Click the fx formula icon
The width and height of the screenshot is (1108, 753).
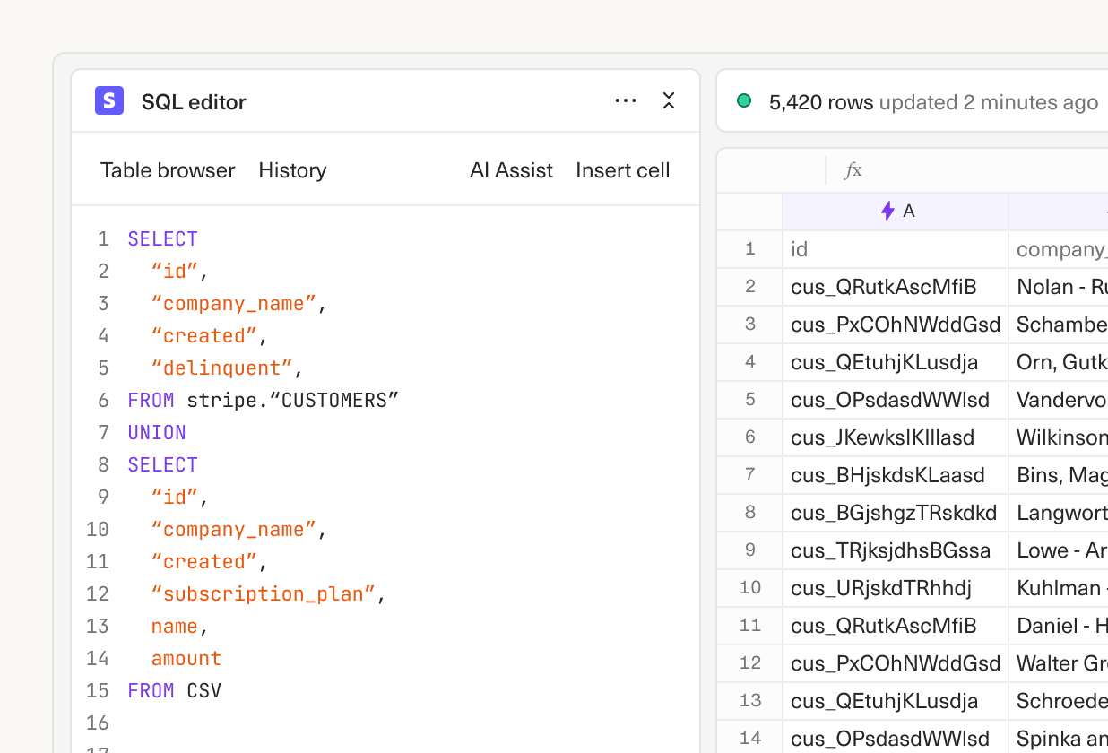coord(852,169)
